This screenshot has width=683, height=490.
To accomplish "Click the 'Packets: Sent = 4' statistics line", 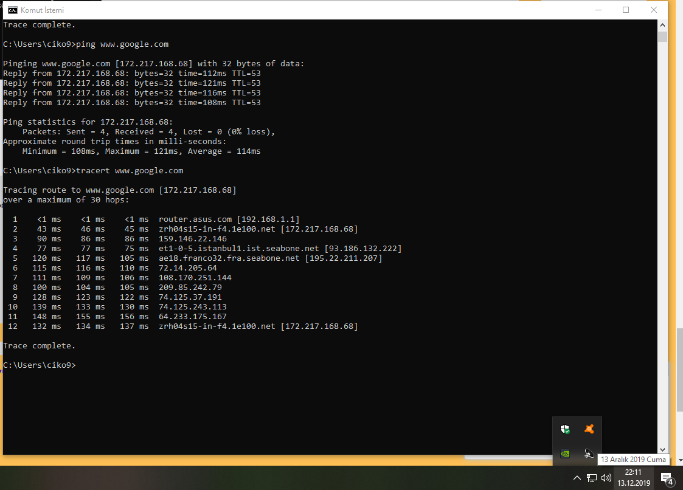I will (149, 131).
